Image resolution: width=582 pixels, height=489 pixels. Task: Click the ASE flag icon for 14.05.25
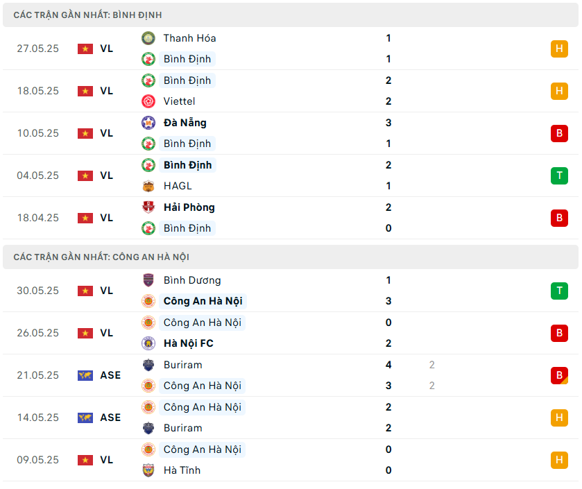85,418
